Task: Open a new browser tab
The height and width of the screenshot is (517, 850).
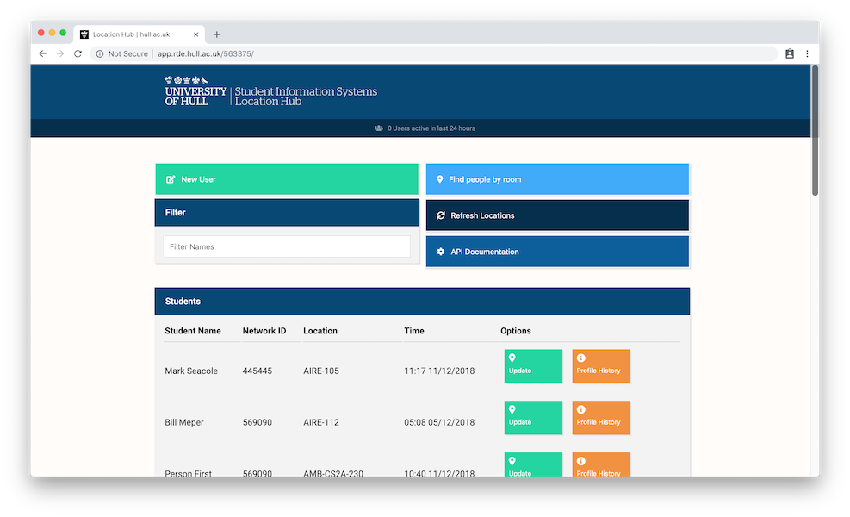Action: [217, 34]
